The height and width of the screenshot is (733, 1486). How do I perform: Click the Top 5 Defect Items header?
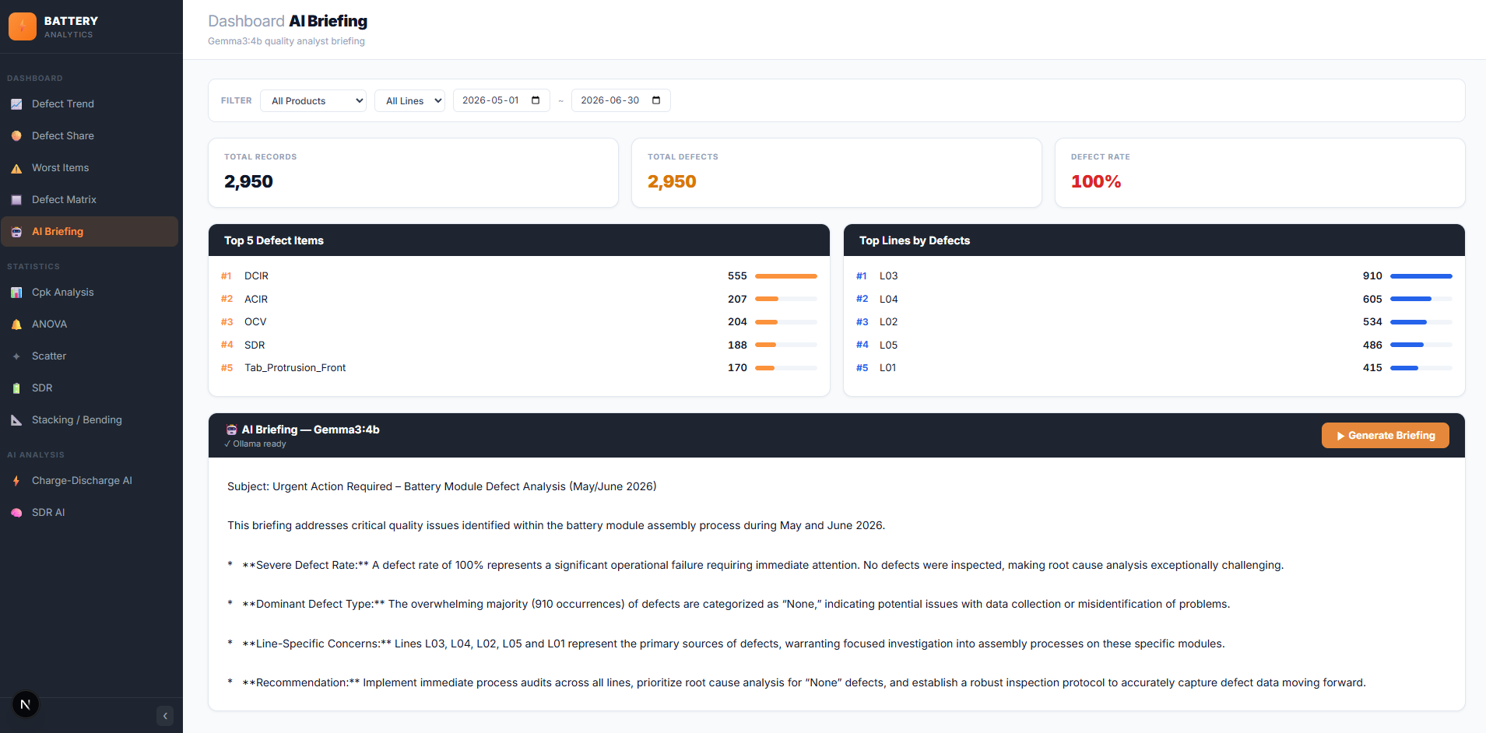click(519, 240)
